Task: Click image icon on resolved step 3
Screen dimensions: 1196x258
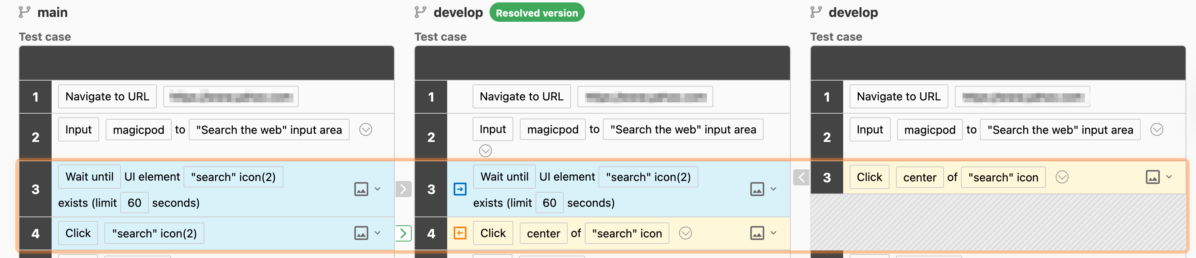Action: (757, 189)
